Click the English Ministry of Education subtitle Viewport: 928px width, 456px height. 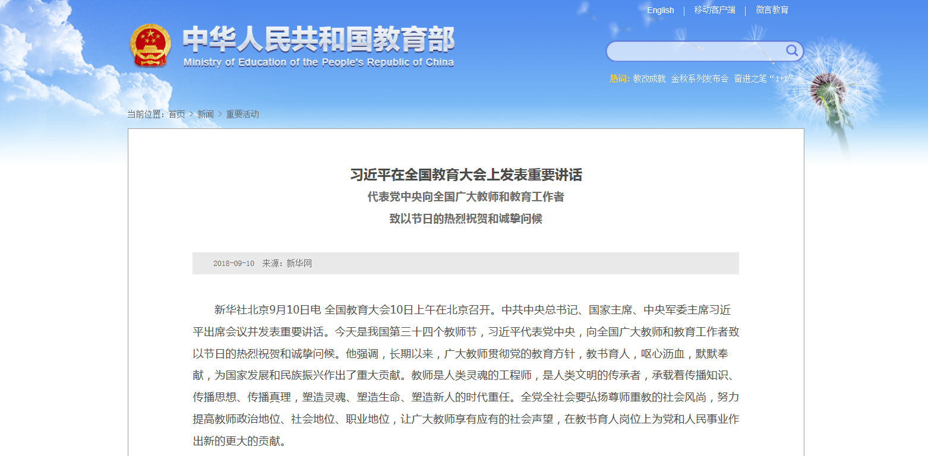coord(318,63)
